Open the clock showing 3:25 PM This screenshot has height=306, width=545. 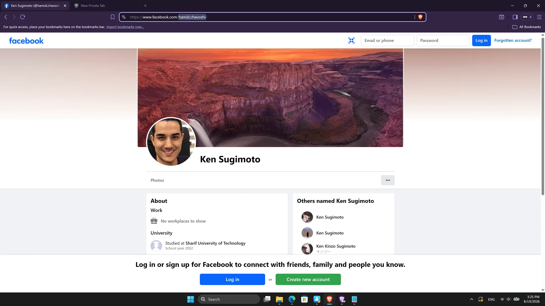[532, 299]
